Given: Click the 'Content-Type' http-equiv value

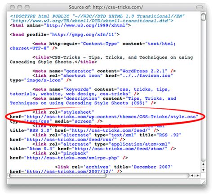Looking at the screenshot, I should tap(100, 44).
